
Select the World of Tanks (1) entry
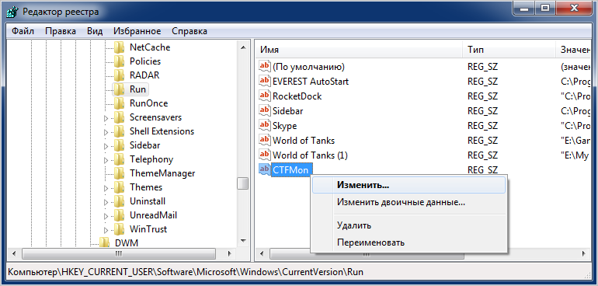tap(310, 155)
